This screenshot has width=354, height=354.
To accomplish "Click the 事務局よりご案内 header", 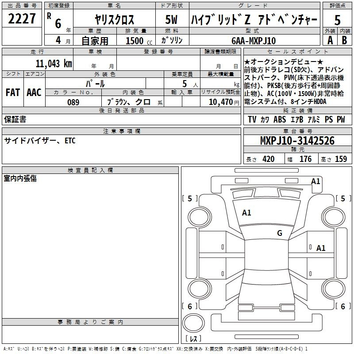I will pyautogui.click(x=90, y=322).
